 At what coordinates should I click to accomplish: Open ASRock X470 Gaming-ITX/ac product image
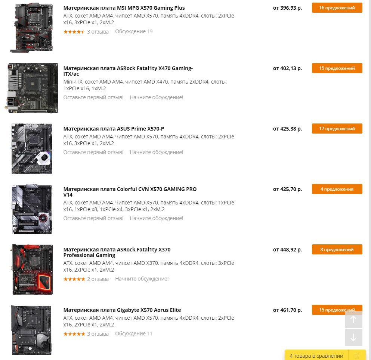[x=32, y=88]
